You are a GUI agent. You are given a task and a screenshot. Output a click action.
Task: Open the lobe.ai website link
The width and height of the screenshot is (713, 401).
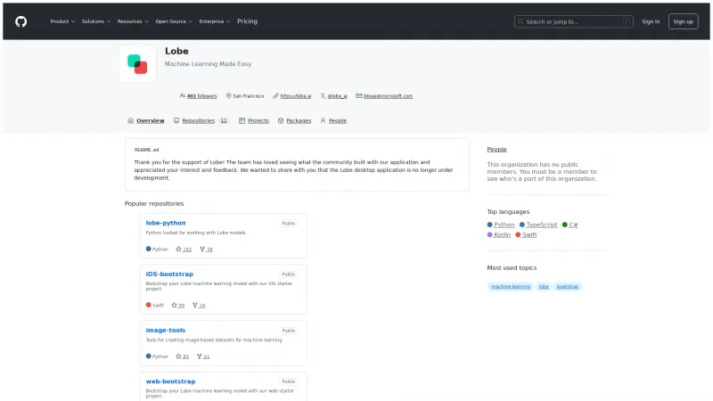pos(296,96)
